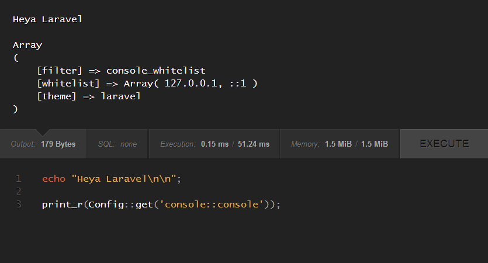Click the Memory usage statistic
The width and height of the screenshot is (488, 263).
point(340,144)
